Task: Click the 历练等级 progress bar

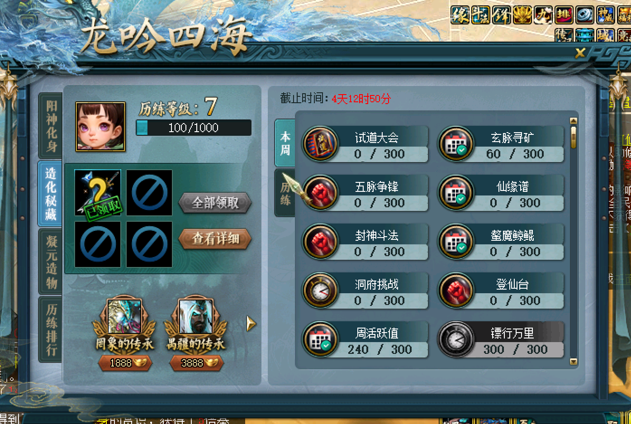Action: click(194, 128)
